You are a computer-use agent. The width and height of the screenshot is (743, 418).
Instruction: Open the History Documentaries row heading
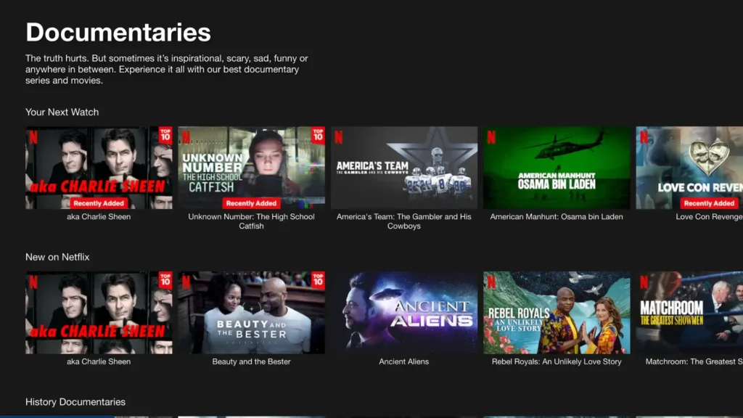coord(75,402)
